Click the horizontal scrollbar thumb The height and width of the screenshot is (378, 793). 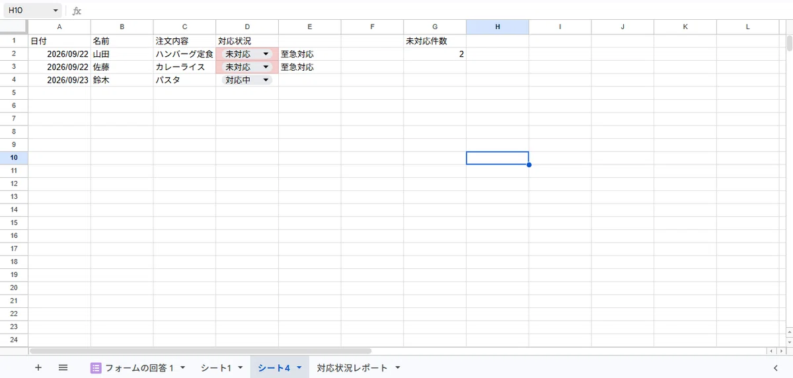click(x=200, y=351)
